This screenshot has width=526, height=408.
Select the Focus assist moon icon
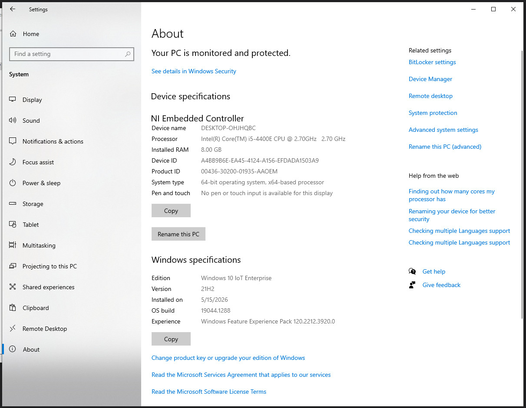tap(13, 162)
